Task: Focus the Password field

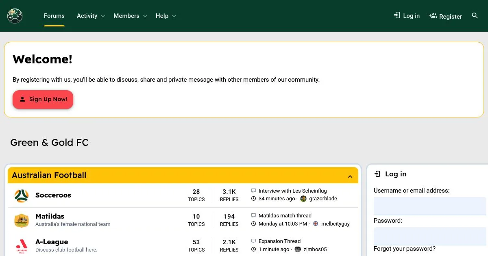Action: click(430, 236)
